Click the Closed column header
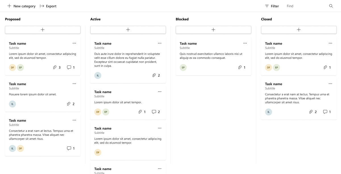 click(x=267, y=19)
